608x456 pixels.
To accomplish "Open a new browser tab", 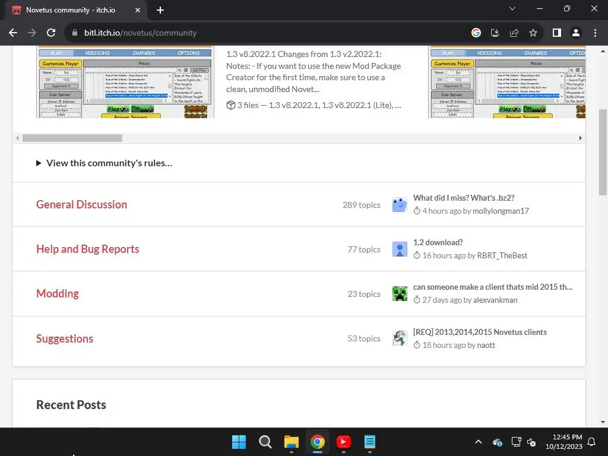I will pyautogui.click(x=160, y=11).
